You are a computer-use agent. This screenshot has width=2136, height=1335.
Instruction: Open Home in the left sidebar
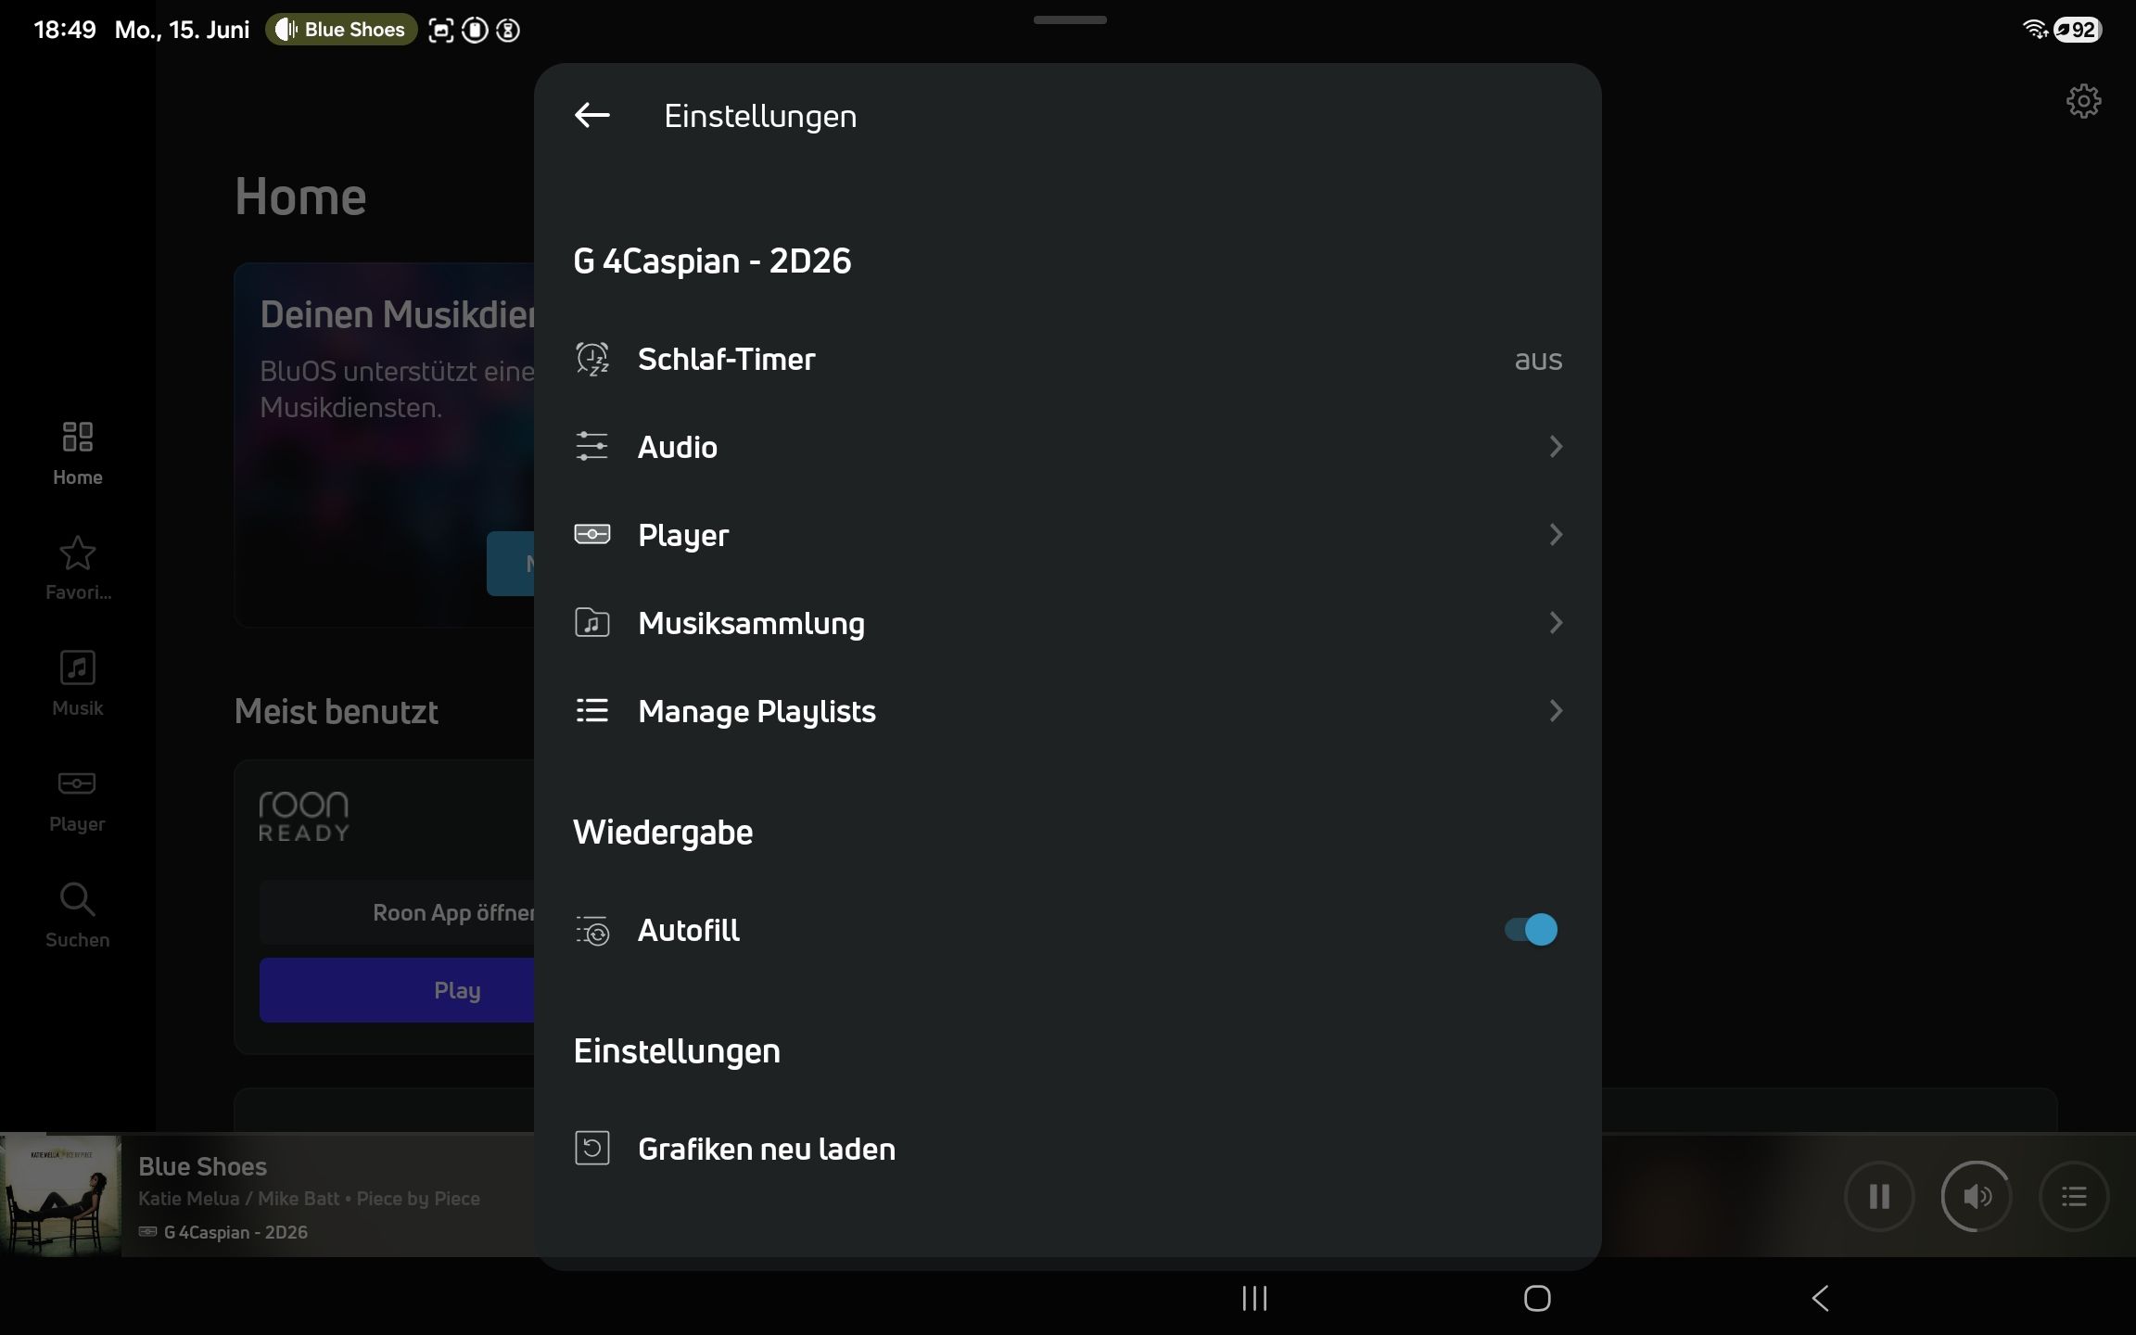click(77, 453)
